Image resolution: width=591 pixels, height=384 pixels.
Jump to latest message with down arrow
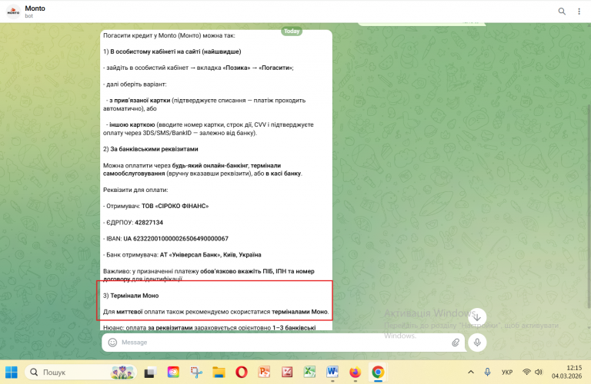click(x=478, y=317)
